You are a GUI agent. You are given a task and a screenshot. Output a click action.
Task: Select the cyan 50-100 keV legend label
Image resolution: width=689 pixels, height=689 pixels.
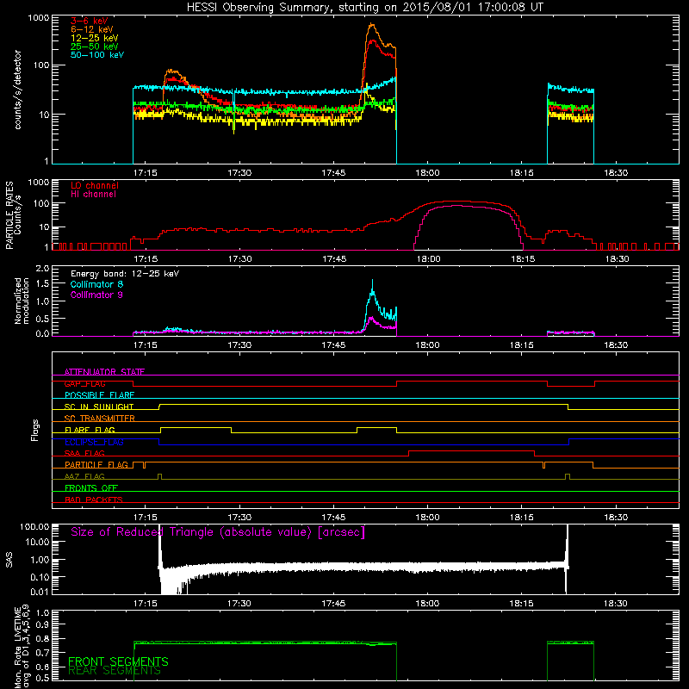click(x=97, y=55)
